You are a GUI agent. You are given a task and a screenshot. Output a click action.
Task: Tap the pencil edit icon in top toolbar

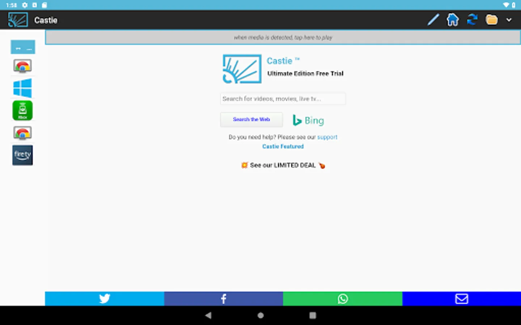[x=433, y=19]
